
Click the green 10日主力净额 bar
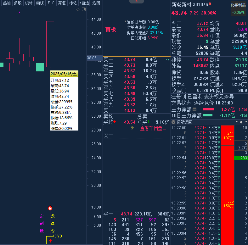pyautogui.click(x=208, y=115)
